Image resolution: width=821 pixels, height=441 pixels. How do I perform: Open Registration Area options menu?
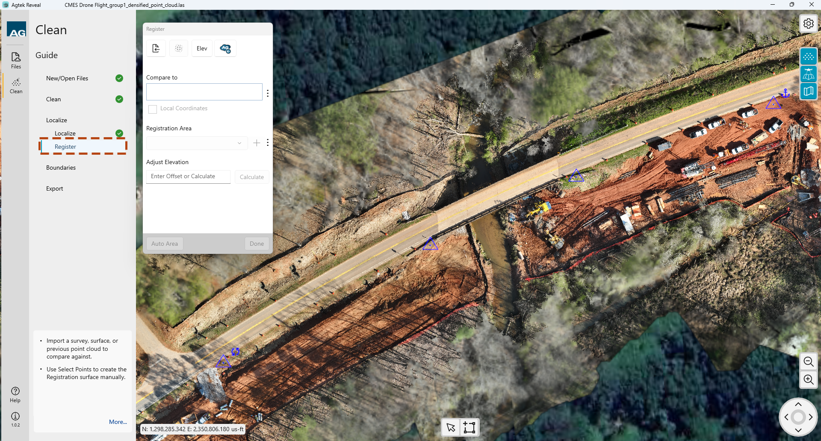click(x=268, y=143)
